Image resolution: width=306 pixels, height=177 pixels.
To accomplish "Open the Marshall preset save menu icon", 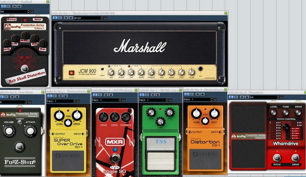I will click(106, 18).
